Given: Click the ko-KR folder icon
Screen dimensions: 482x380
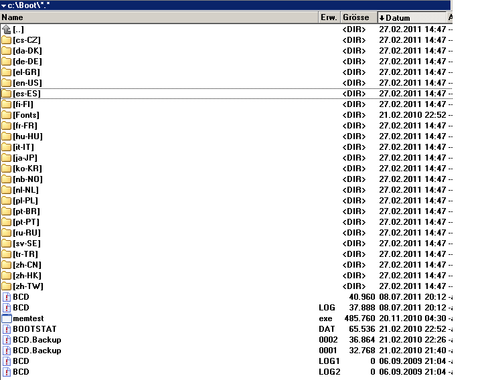Looking at the screenshot, I should (6, 169).
